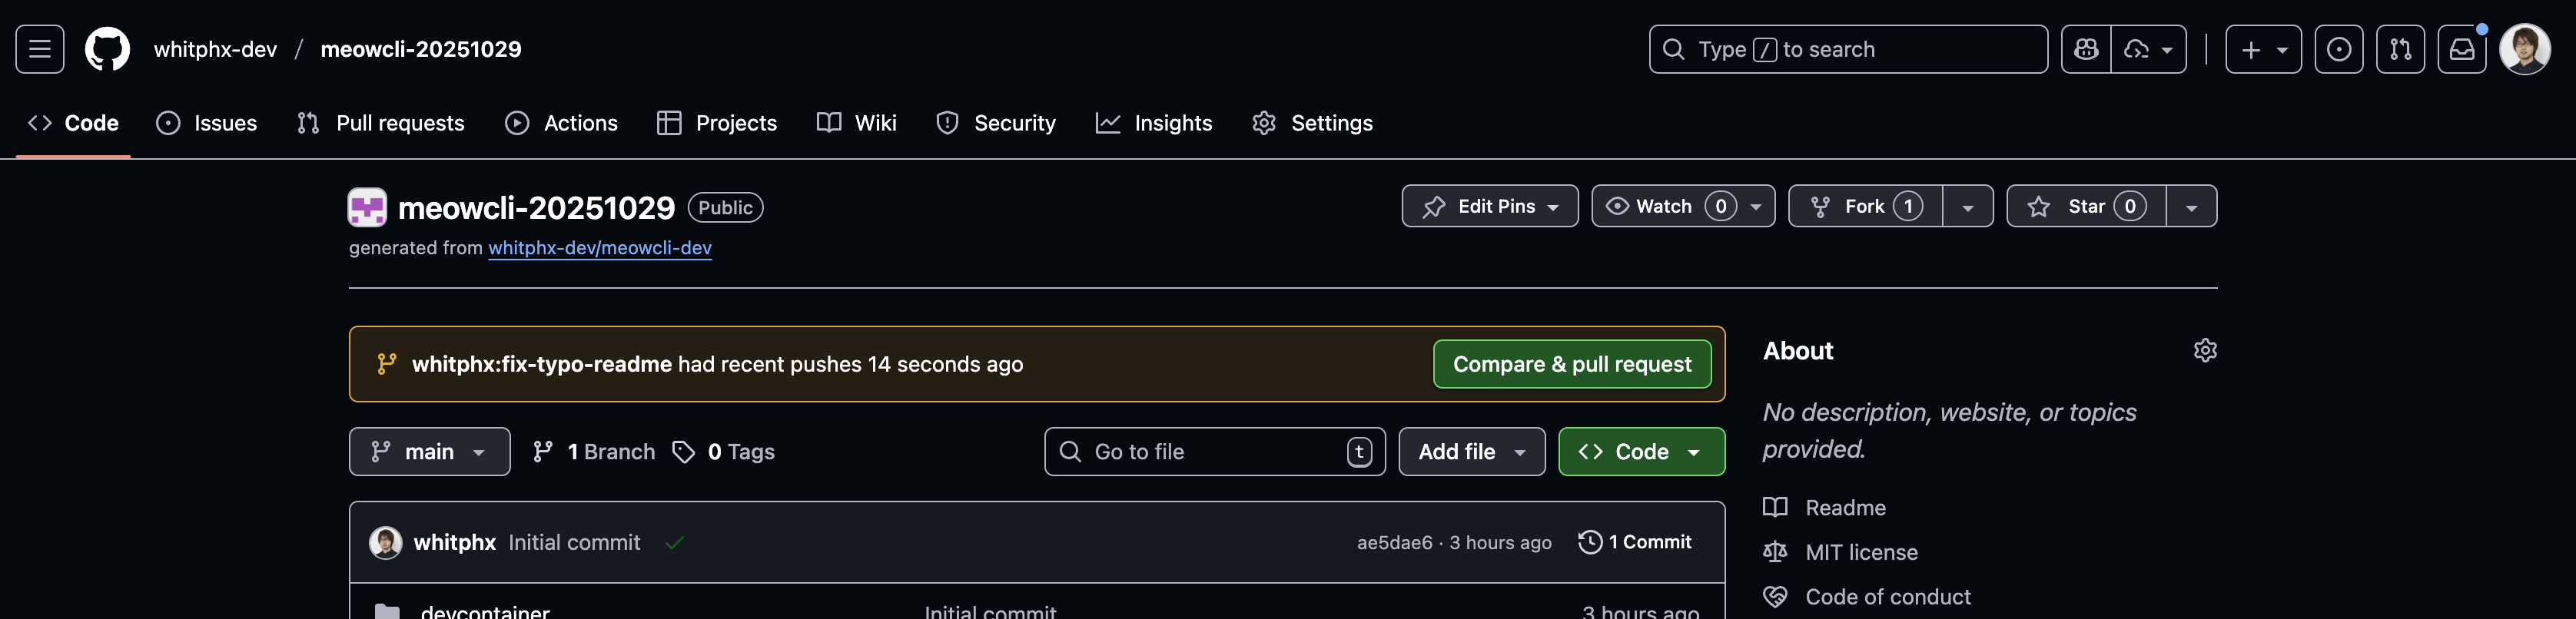Click the GitHub octocat logo

click(107, 49)
